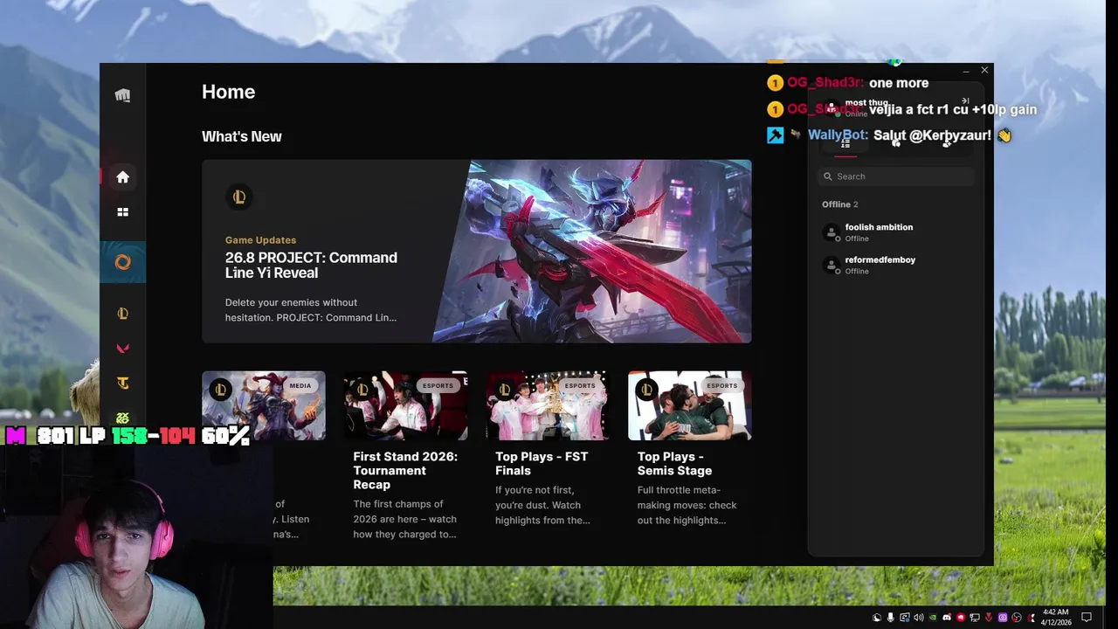The image size is (1118, 629).
Task: Open NVIDIA tray icon
Action: coord(933,618)
